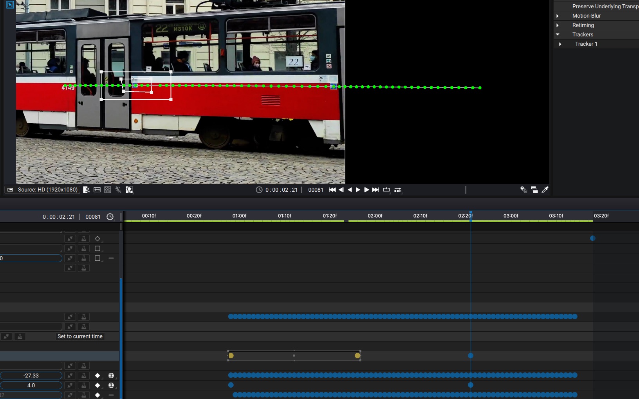This screenshot has height=399, width=639.
Task: Click the Set to current time button
Action: (80, 336)
